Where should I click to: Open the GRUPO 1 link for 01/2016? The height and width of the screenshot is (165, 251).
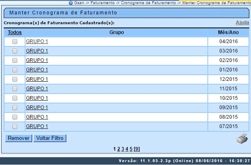pyautogui.click(x=37, y=70)
